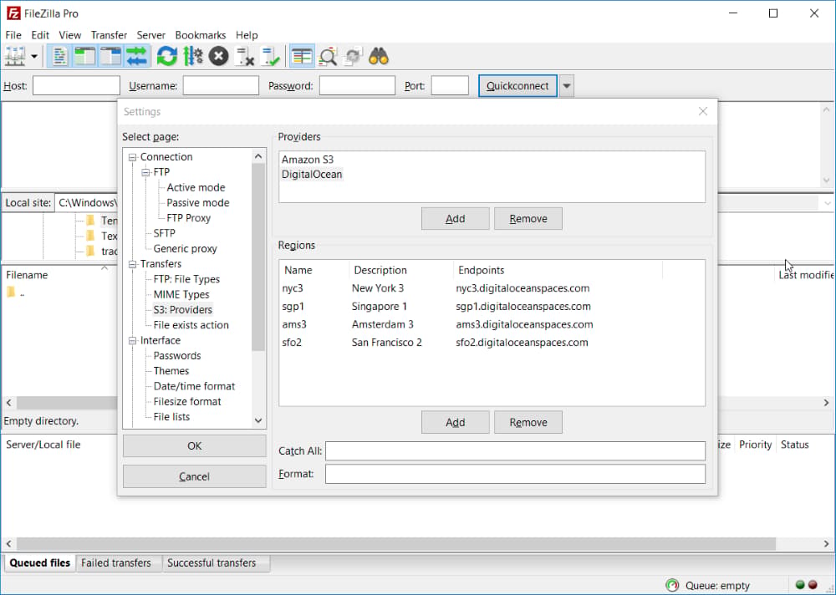Click the Cancel button in Settings
Screen dimensions: 836x595
click(195, 476)
